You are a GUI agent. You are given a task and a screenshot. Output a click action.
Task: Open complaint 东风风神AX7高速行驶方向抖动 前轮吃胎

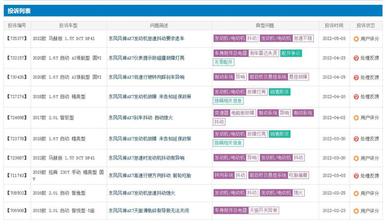(x=150, y=176)
